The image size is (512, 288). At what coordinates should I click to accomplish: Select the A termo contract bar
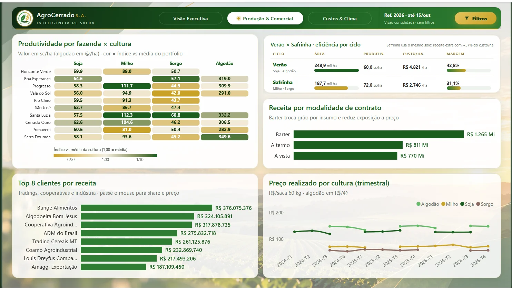point(348,145)
